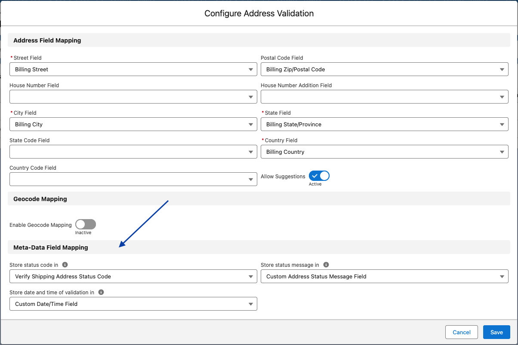Click the Enable Geocode Mapping label
This screenshot has height=345, width=518.
click(x=40, y=225)
